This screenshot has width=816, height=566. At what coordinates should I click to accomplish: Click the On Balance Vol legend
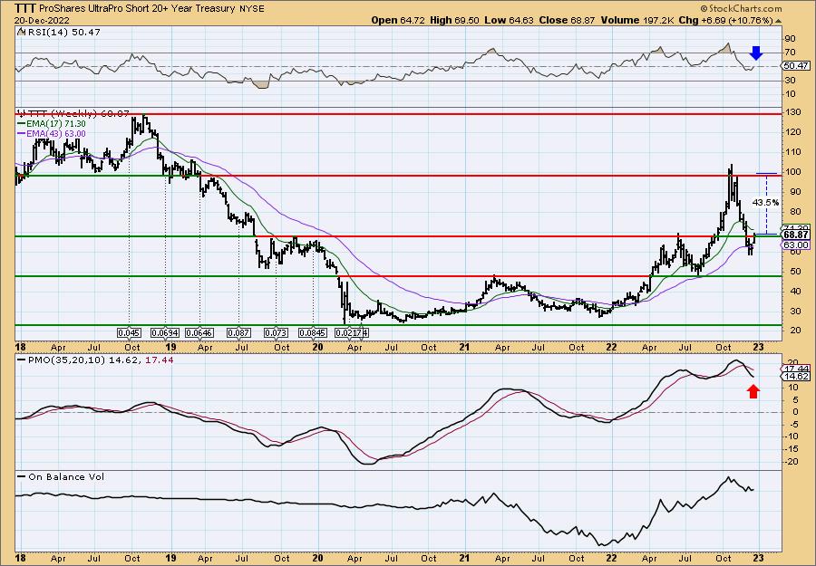point(66,476)
